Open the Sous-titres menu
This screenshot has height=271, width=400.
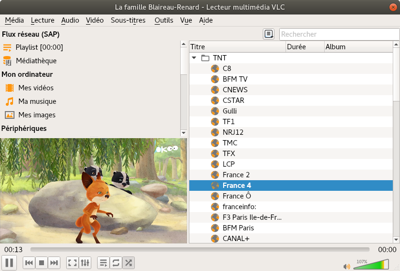[128, 20]
